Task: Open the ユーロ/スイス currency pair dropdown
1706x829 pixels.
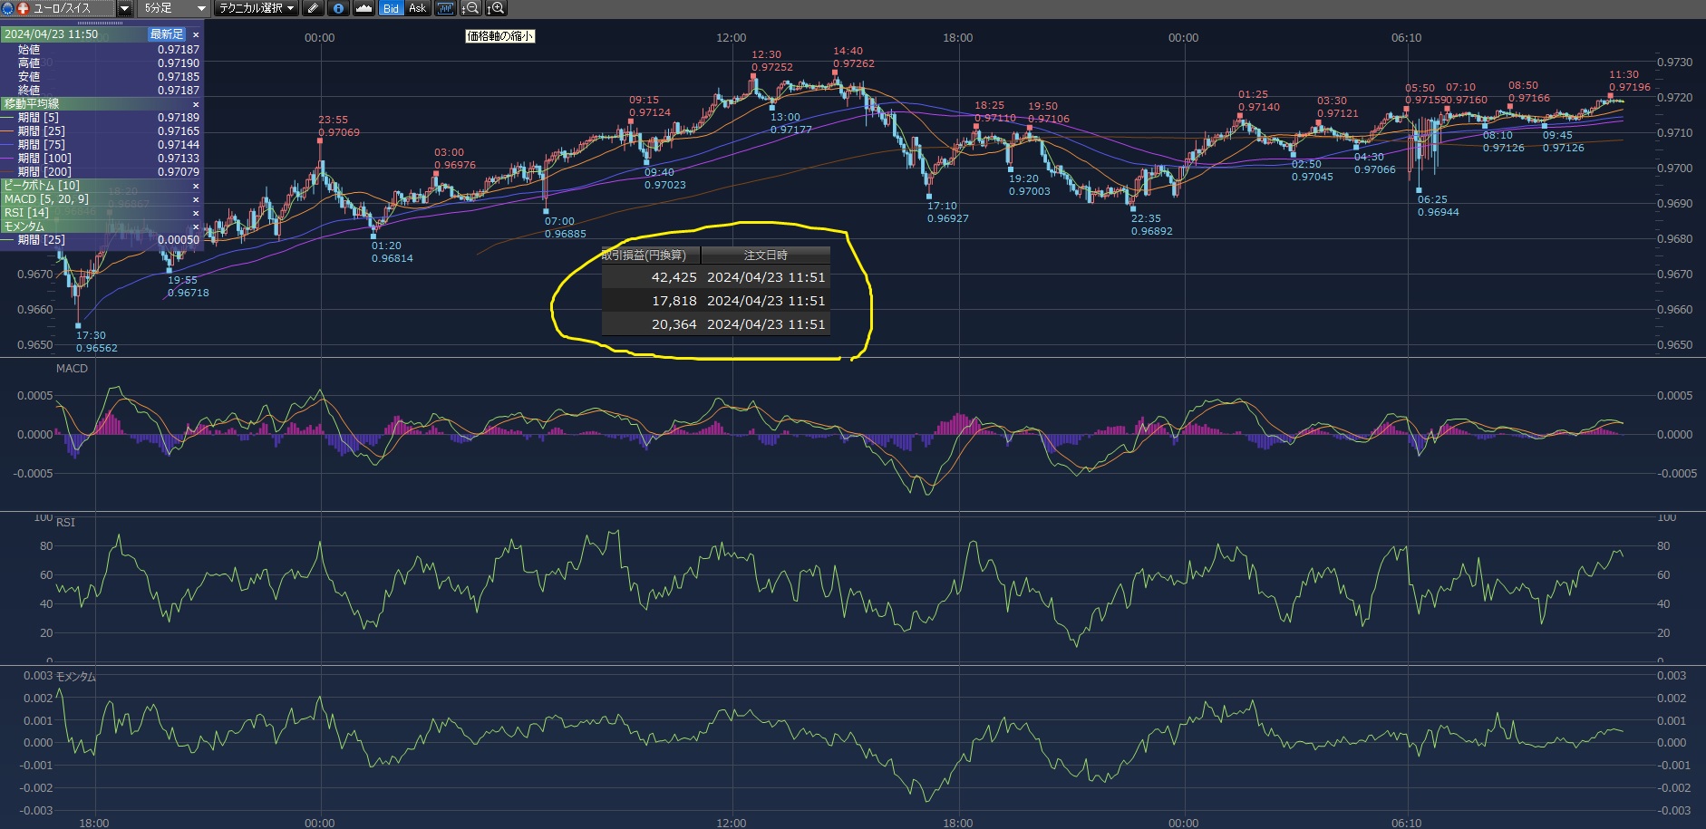Action: click(x=125, y=8)
